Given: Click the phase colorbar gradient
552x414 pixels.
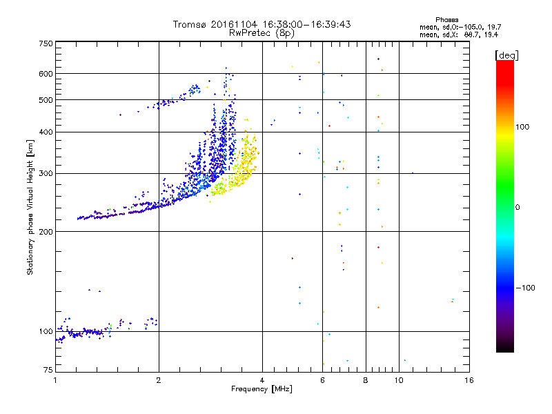Looking at the screenshot, I should (x=505, y=206).
